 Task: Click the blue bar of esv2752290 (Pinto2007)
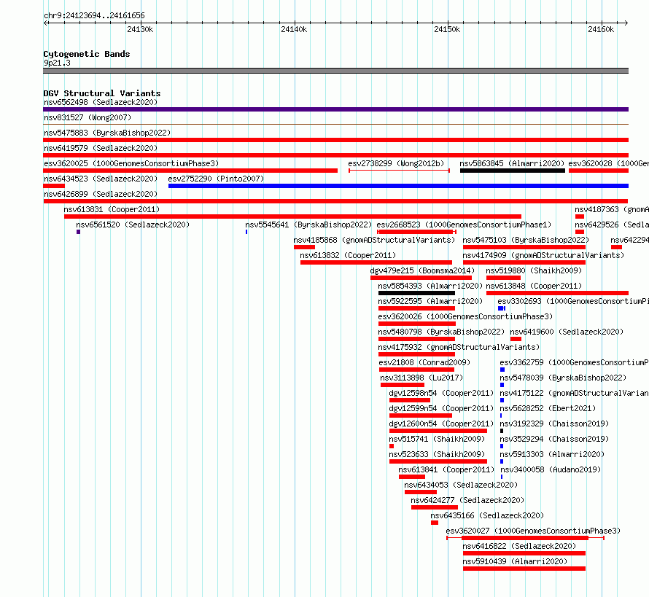pos(398,186)
